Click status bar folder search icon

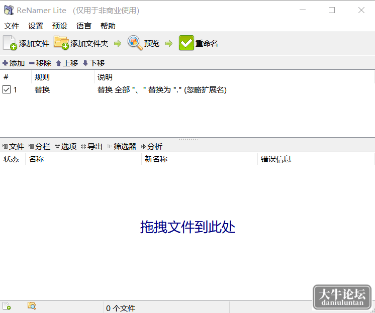tap(32, 305)
